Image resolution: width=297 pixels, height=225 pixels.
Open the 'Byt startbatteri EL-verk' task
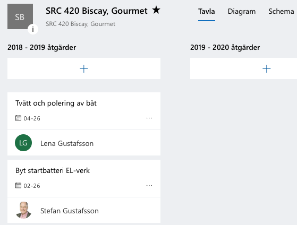[53, 170]
